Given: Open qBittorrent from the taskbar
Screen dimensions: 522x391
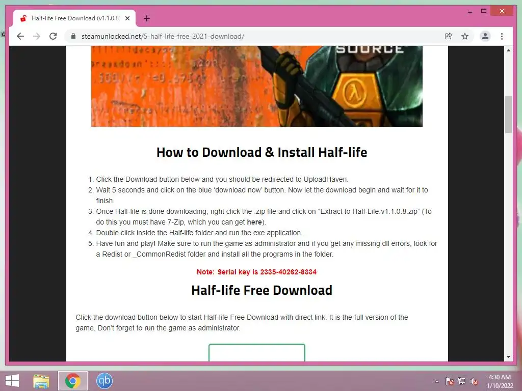Looking at the screenshot, I should [104, 381].
